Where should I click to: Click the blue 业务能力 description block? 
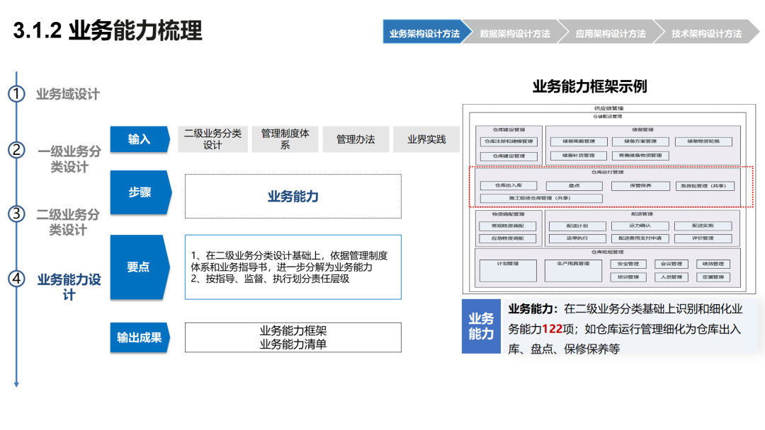tap(481, 326)
